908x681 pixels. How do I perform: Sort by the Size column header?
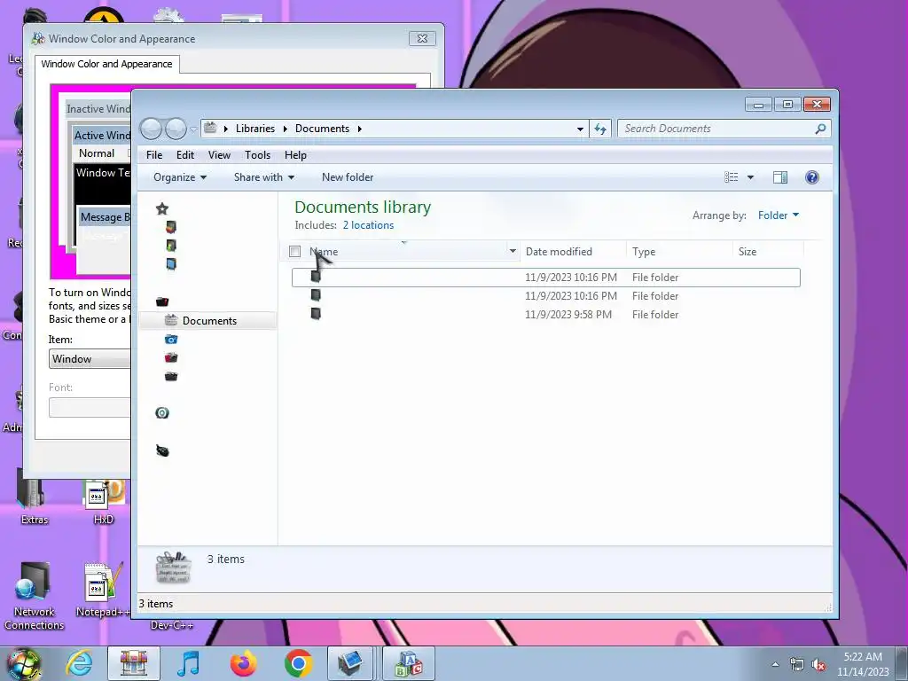point(769,251)
